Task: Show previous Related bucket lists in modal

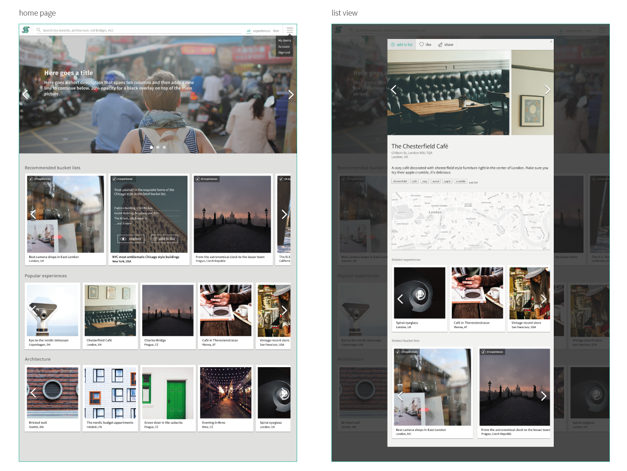Action: click(x=401, y=396)
